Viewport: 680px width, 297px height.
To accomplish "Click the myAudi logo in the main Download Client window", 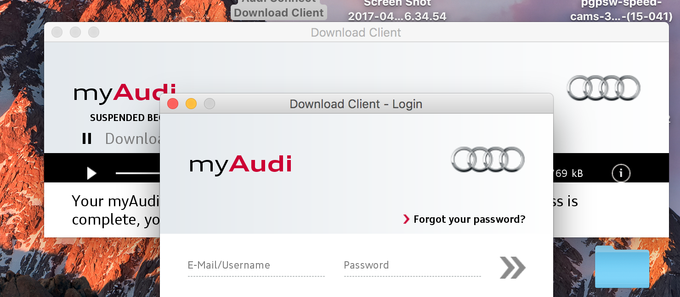I will pos(117,93).
